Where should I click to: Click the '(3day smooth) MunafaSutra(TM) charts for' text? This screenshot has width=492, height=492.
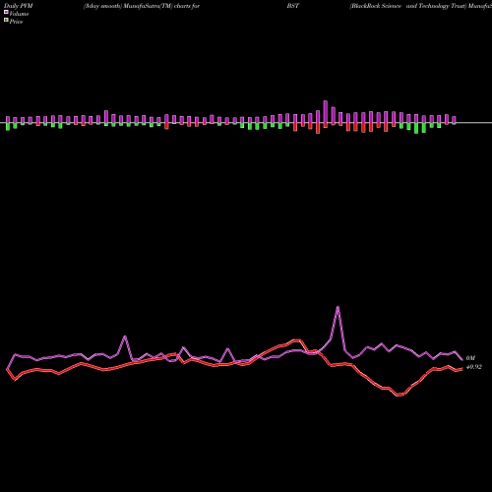142,6
